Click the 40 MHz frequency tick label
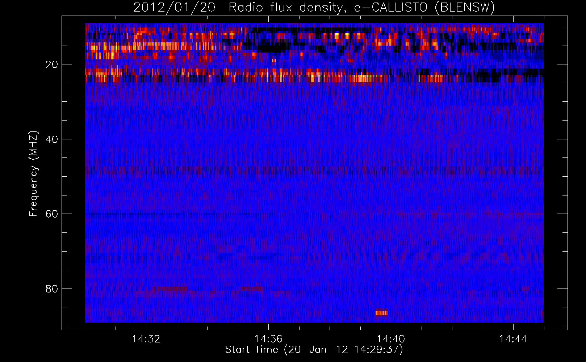 52,139
